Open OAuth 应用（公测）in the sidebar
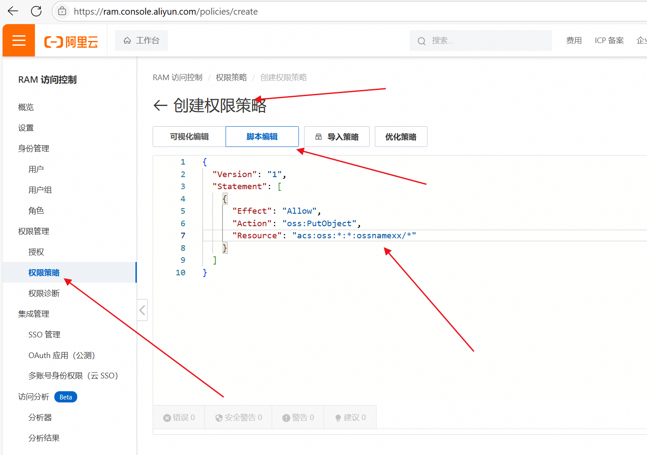Screen dimensions: 647x455 coord(62,355)
